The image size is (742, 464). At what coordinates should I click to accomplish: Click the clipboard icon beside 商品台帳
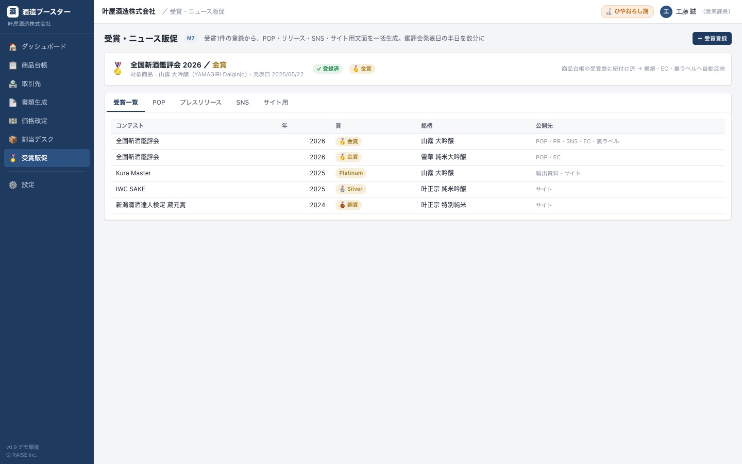pos(13,65)
